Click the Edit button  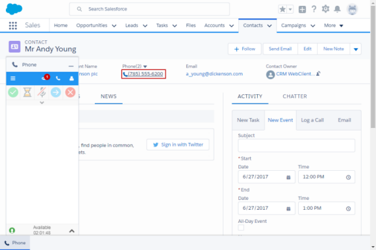click(x=307, y=49)
